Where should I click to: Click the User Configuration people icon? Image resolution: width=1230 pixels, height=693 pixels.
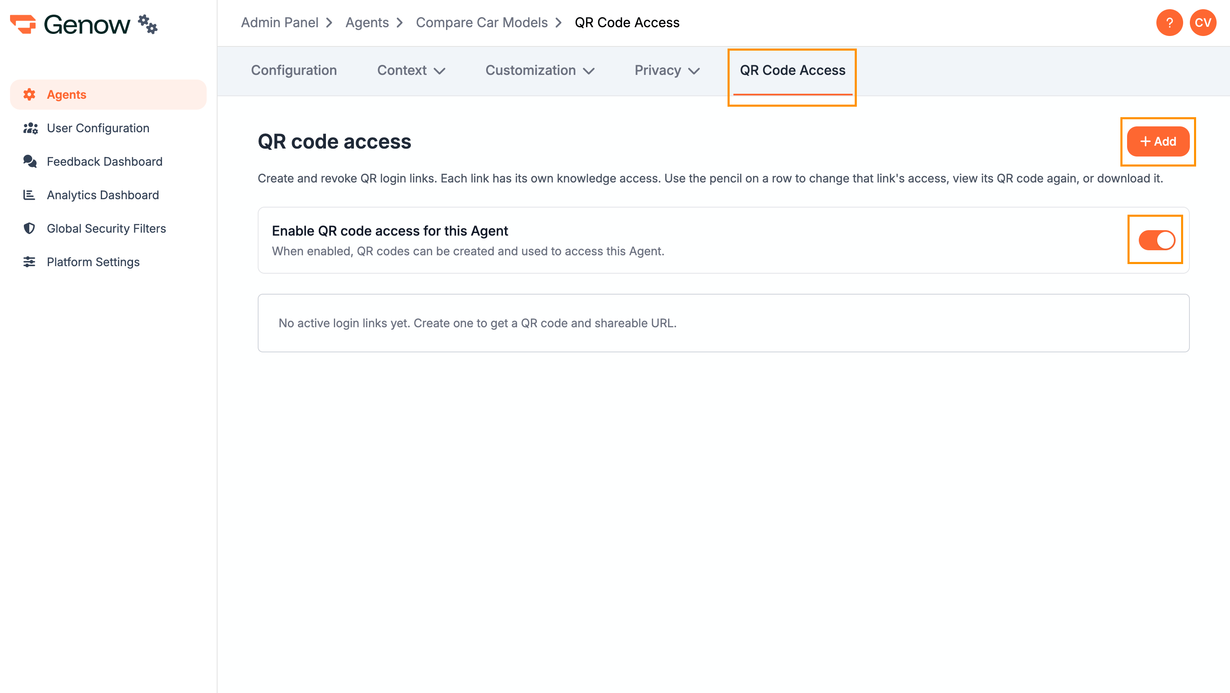click(30, 128)
